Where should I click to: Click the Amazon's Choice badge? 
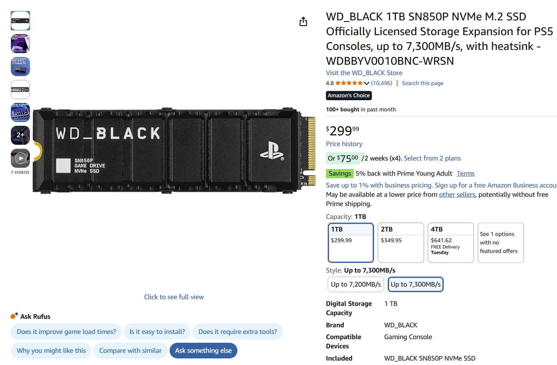[x=348, y=95]
